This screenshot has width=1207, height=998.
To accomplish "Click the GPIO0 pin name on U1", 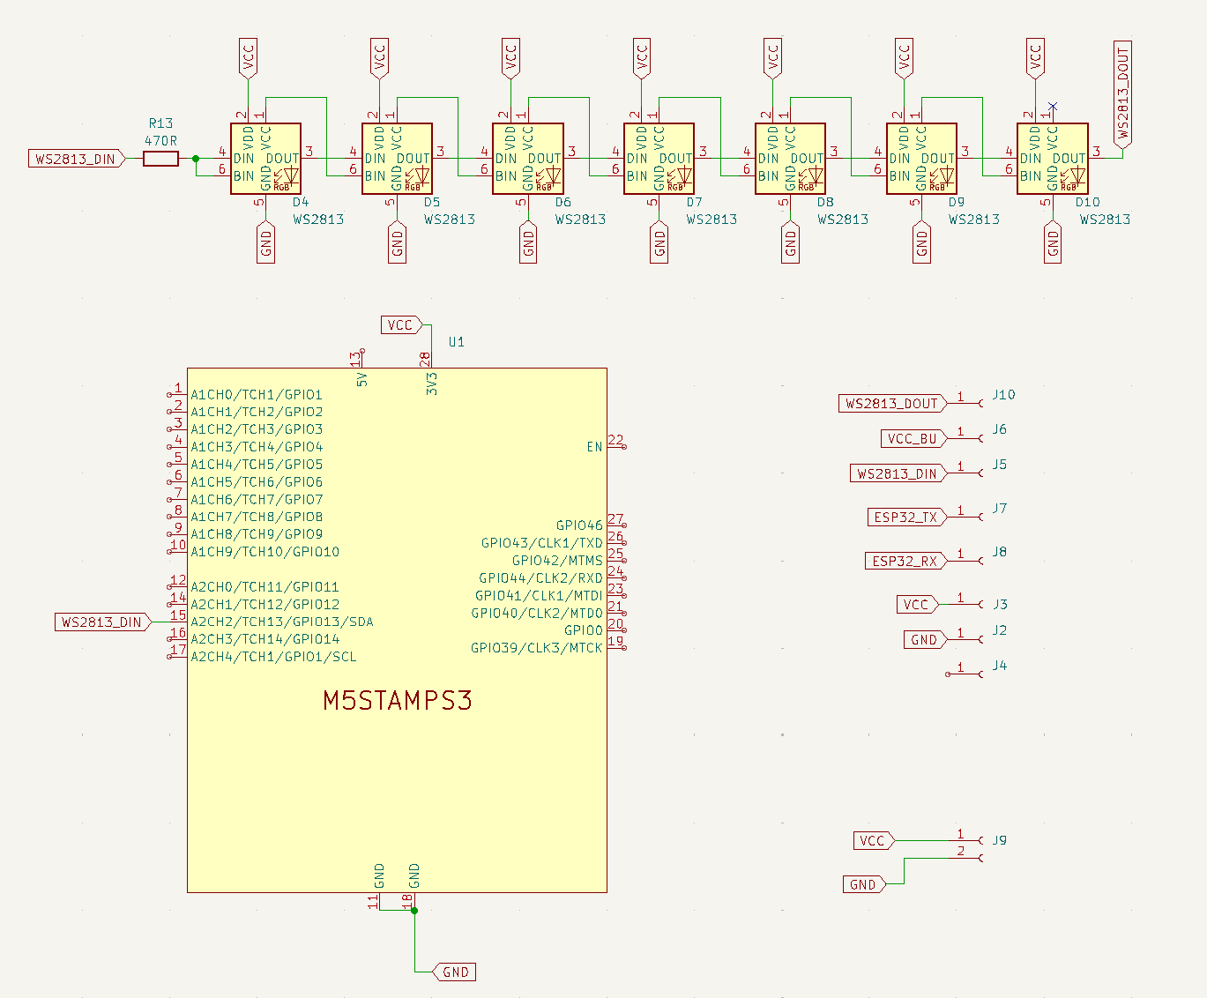I will [x=584, y=630].
